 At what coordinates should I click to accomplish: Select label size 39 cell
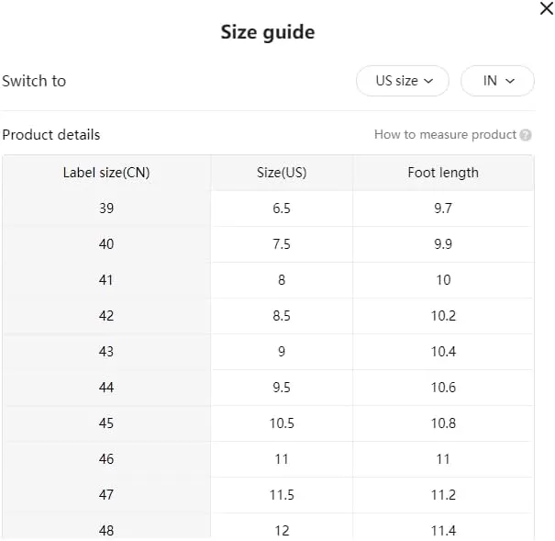coord(106,209)
